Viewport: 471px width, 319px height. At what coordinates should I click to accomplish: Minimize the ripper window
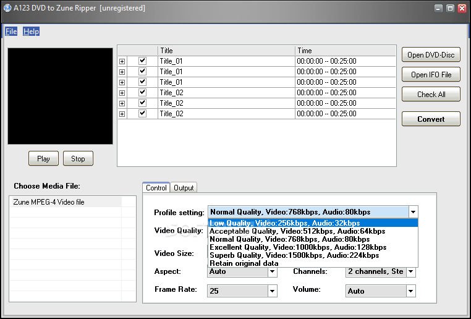(439, 8)
